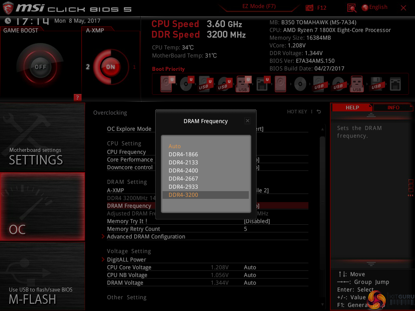
Task: Click the last network boot device icon
Action: (395, 84)
